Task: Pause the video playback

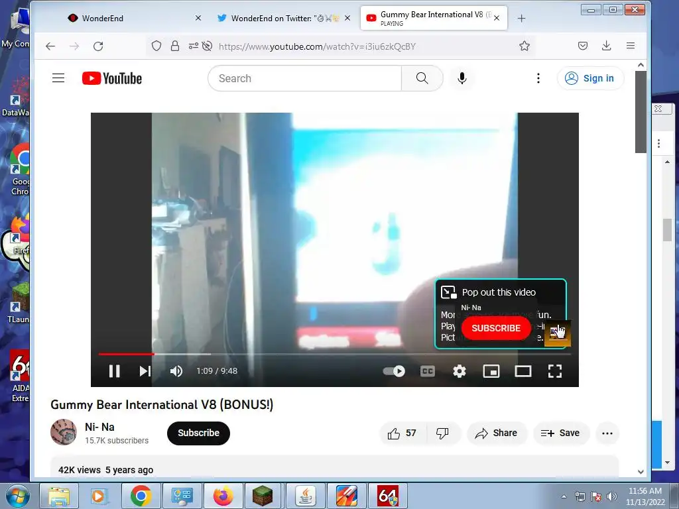Action: coord(114,371)
